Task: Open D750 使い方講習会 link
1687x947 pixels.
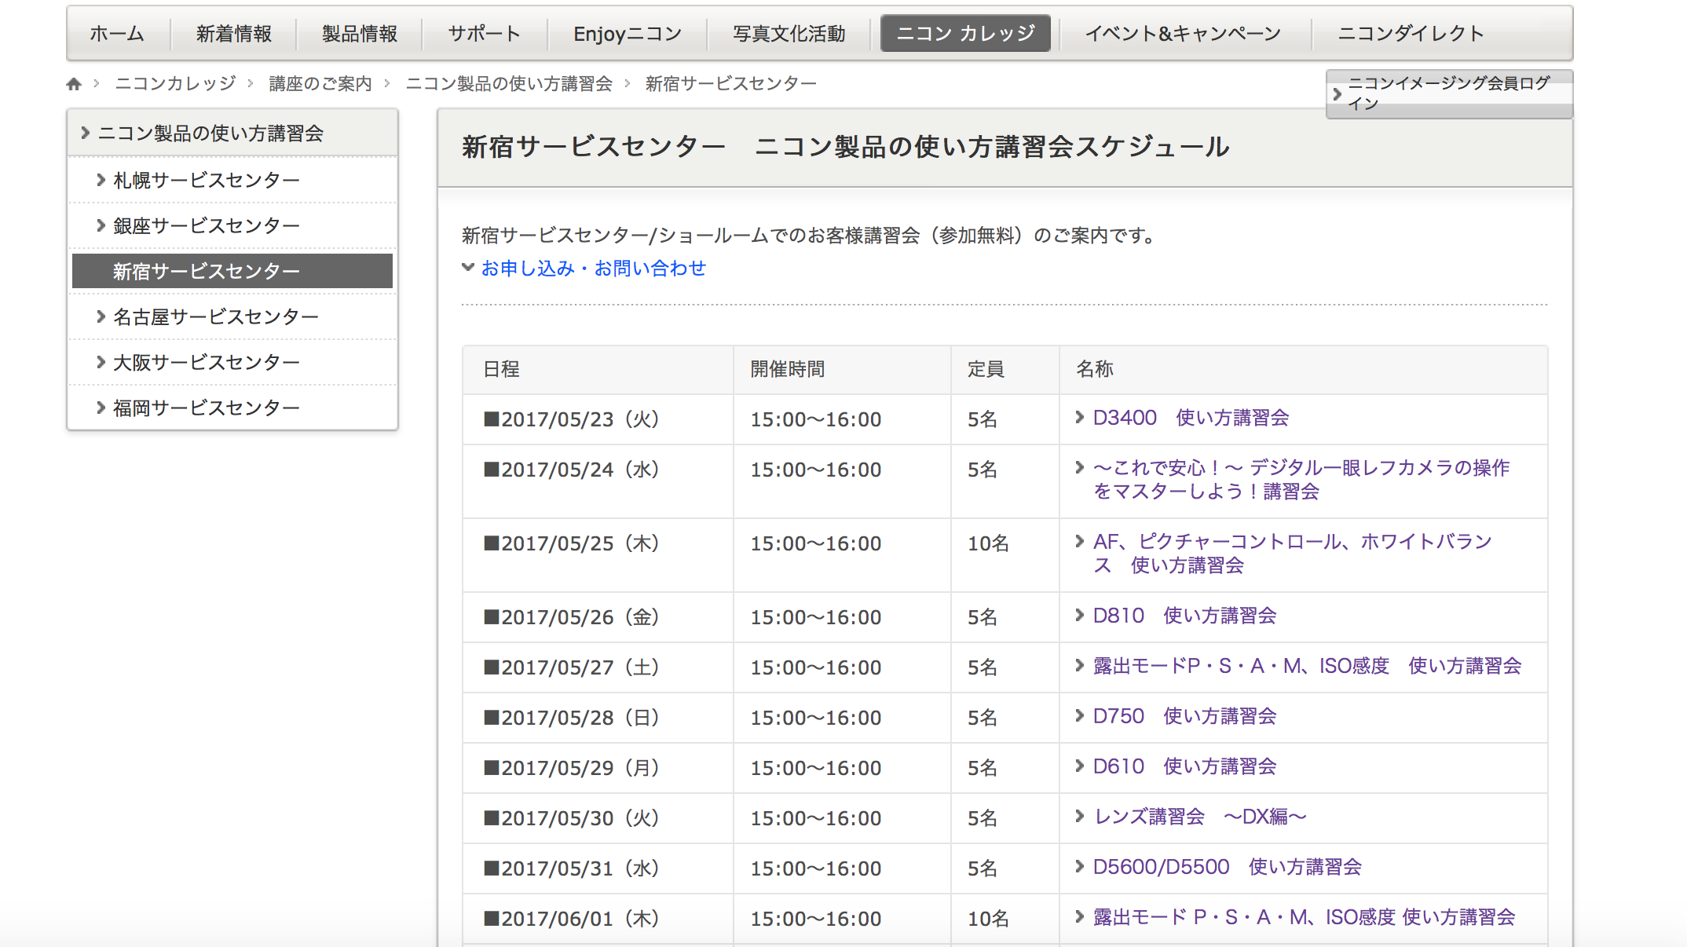Action: (x=1184, y=716)
